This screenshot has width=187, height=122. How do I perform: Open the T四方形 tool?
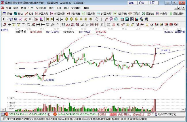89,14
